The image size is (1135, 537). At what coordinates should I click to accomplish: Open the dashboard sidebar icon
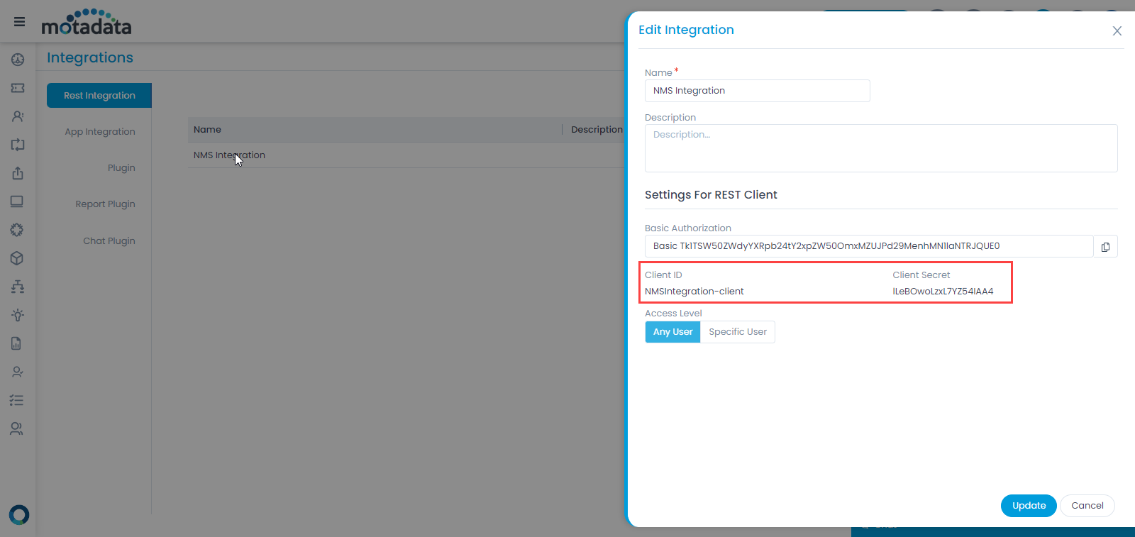pyautogui.click(x=18, y=60)
